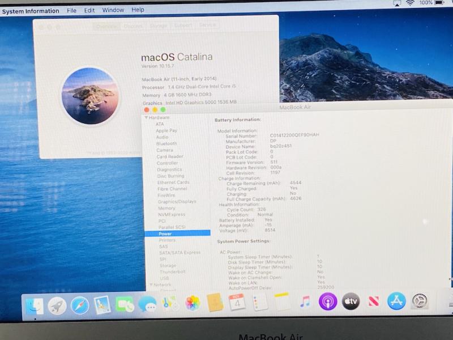This screenshot has width=453, height=340.
Task: Select FireWire in sidebar
Action: tap(166, 195)
